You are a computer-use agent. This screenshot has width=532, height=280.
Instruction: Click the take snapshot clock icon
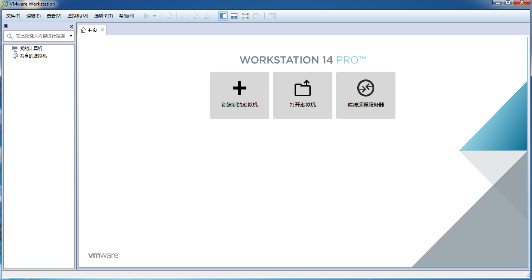tap(184, 16)
